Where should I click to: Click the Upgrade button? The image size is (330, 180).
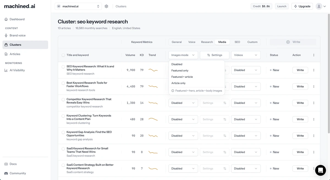click(x=302, y=6)
